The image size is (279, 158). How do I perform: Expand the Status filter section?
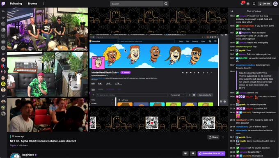point(102,100)
